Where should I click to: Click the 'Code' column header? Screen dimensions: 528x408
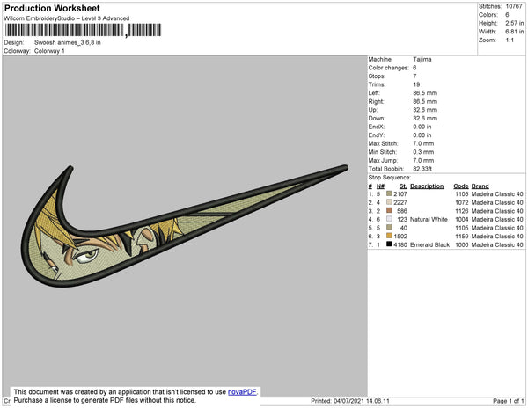click(461, 186)
